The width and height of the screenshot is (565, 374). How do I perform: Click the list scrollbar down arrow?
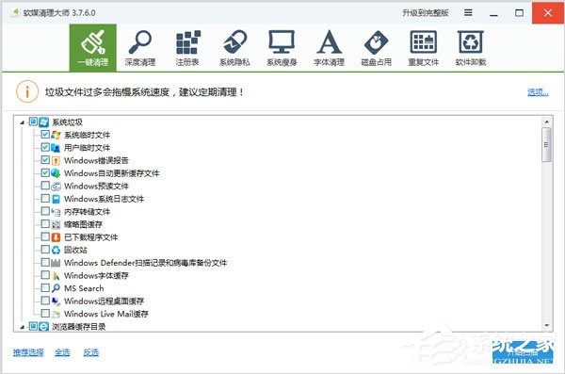pyautogui.click(x=546, y=326)
